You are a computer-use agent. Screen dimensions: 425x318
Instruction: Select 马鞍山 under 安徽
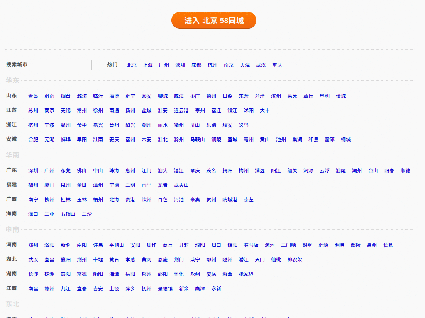click(197, 140)
